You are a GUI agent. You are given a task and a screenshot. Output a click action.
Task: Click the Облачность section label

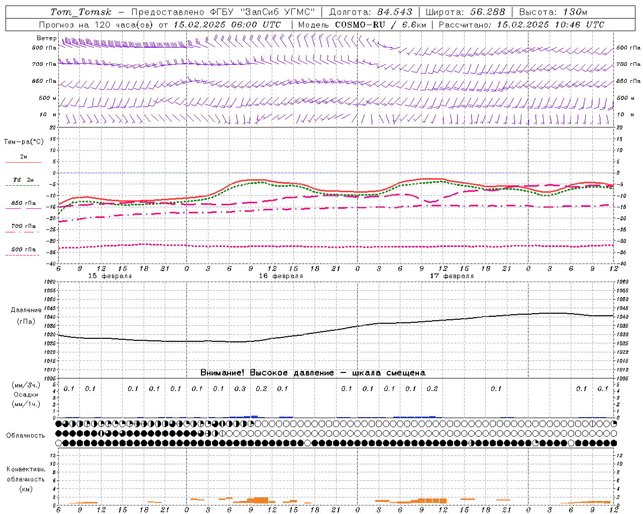26,436
